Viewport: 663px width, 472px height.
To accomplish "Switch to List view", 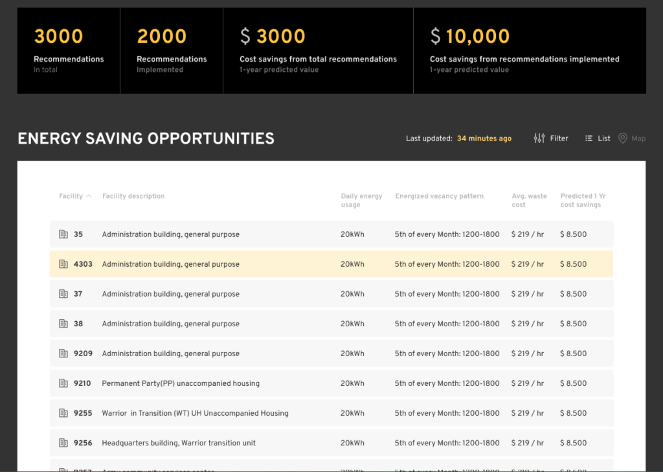I will [x=598, y=138].
